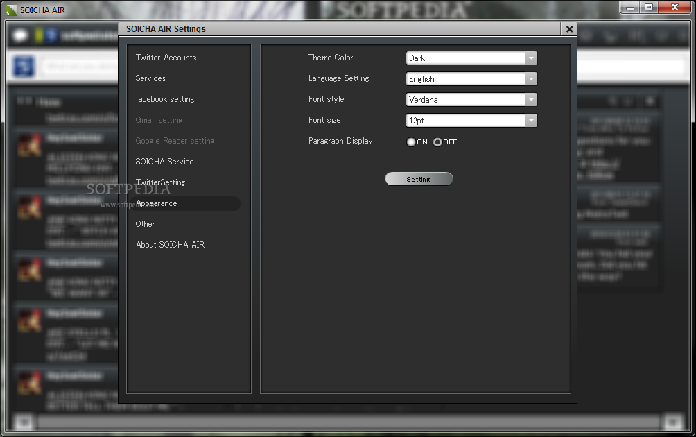Open About SOICHA AIR page
This screenshot has width=696, height=437.
170,245
